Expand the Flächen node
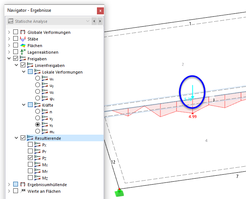The image size is (246, 199). tap(9, 45)
